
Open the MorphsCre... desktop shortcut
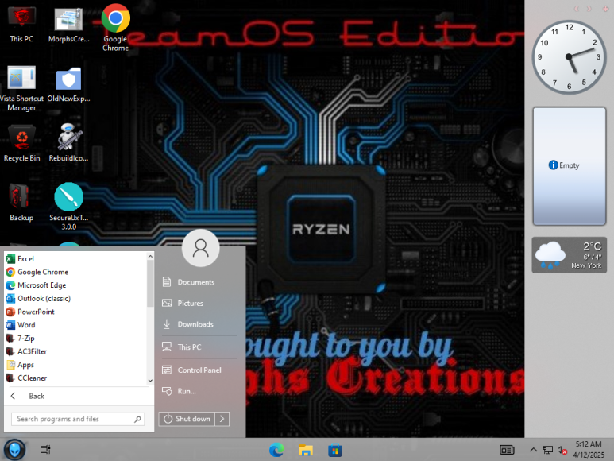(68, 25)
